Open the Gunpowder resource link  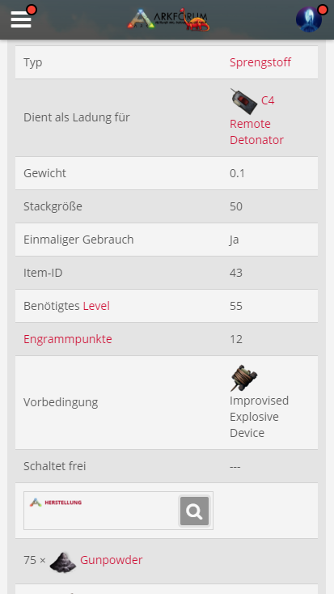point(112,560)
